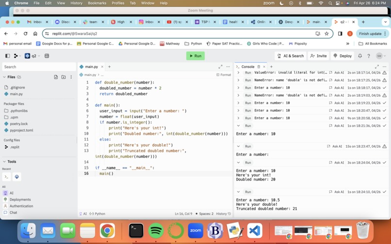Click the Chrome reload button
The height and width of the screenshot is (244, 391).
pos(25,33)
